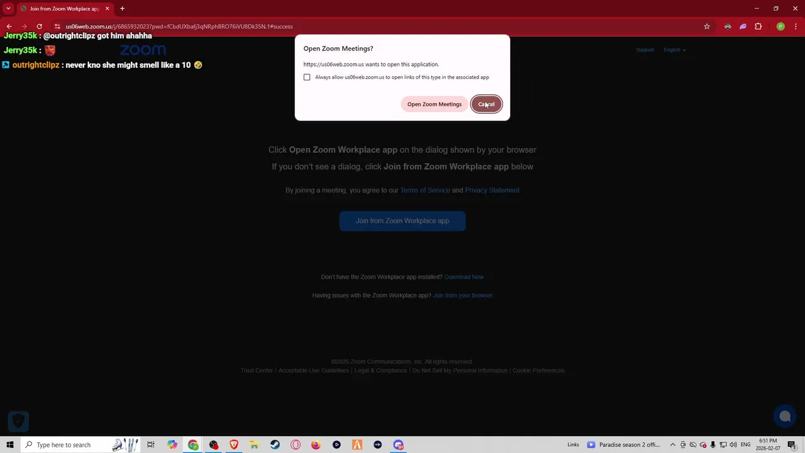Open the Windows Start menu
The height and width of the screenshot is (453, 805).
click(x=9, y=445)
